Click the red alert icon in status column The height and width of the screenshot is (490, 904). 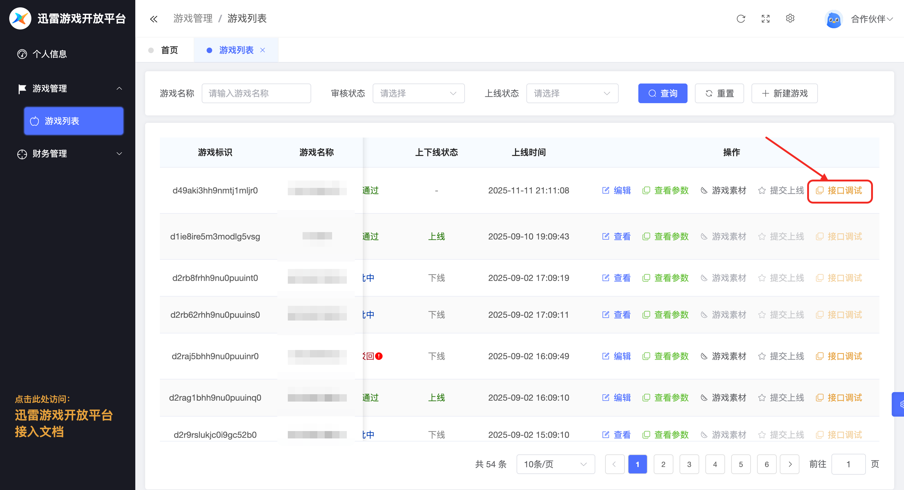(x=379, y=356)
